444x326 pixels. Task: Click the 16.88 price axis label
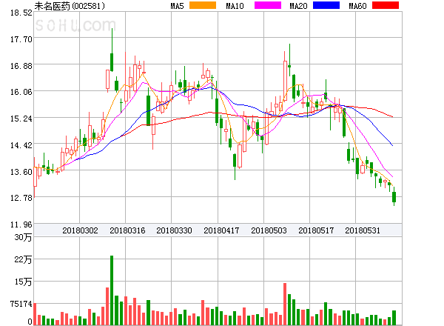[x=21, y=66]
